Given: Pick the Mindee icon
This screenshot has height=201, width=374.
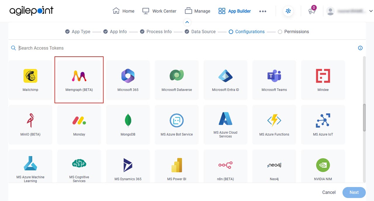Looking at the screenshot, I should (323, 76).
